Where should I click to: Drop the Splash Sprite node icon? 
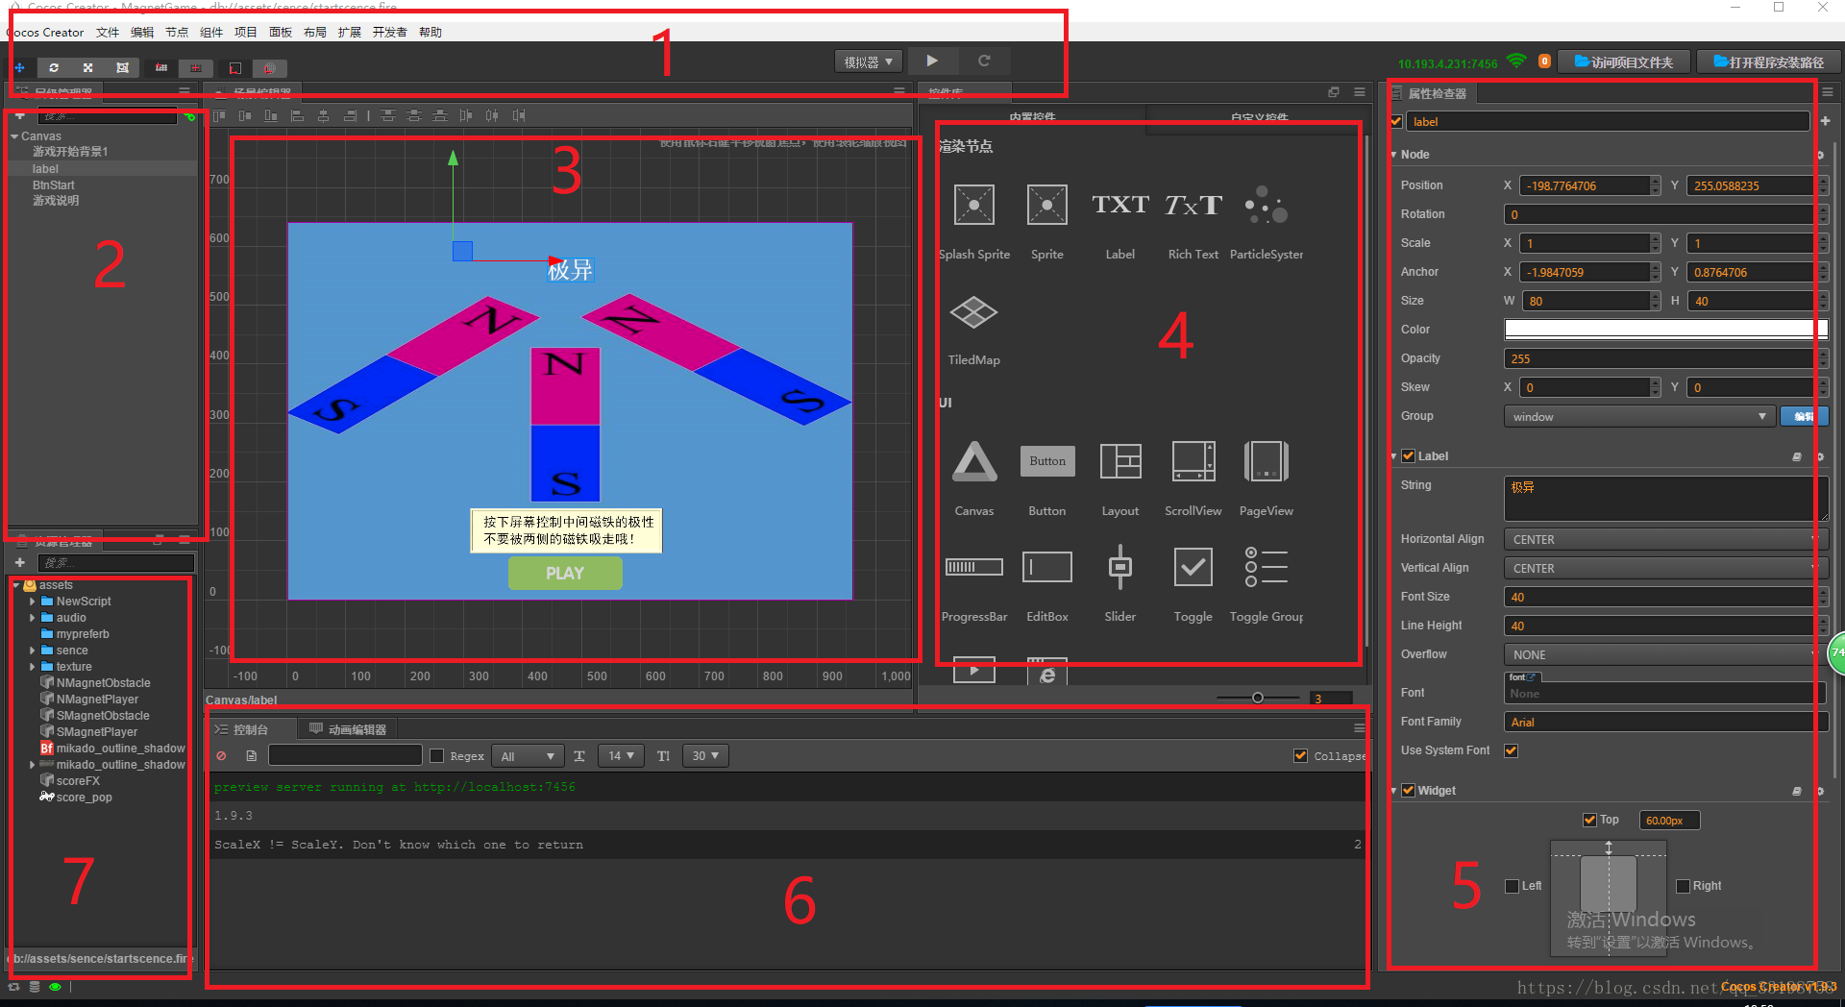pos(974,205)
